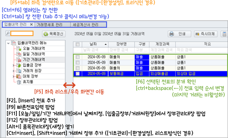
Task: Select the 외상대 입금 description cell
Action: 201,74
